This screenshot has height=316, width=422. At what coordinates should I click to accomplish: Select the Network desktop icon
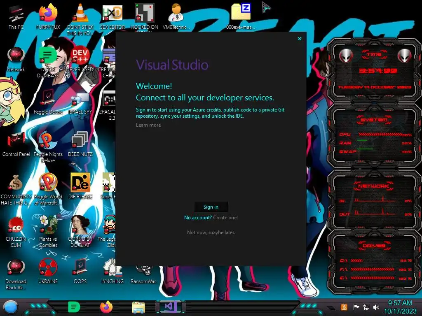click(x=16, y=59)
